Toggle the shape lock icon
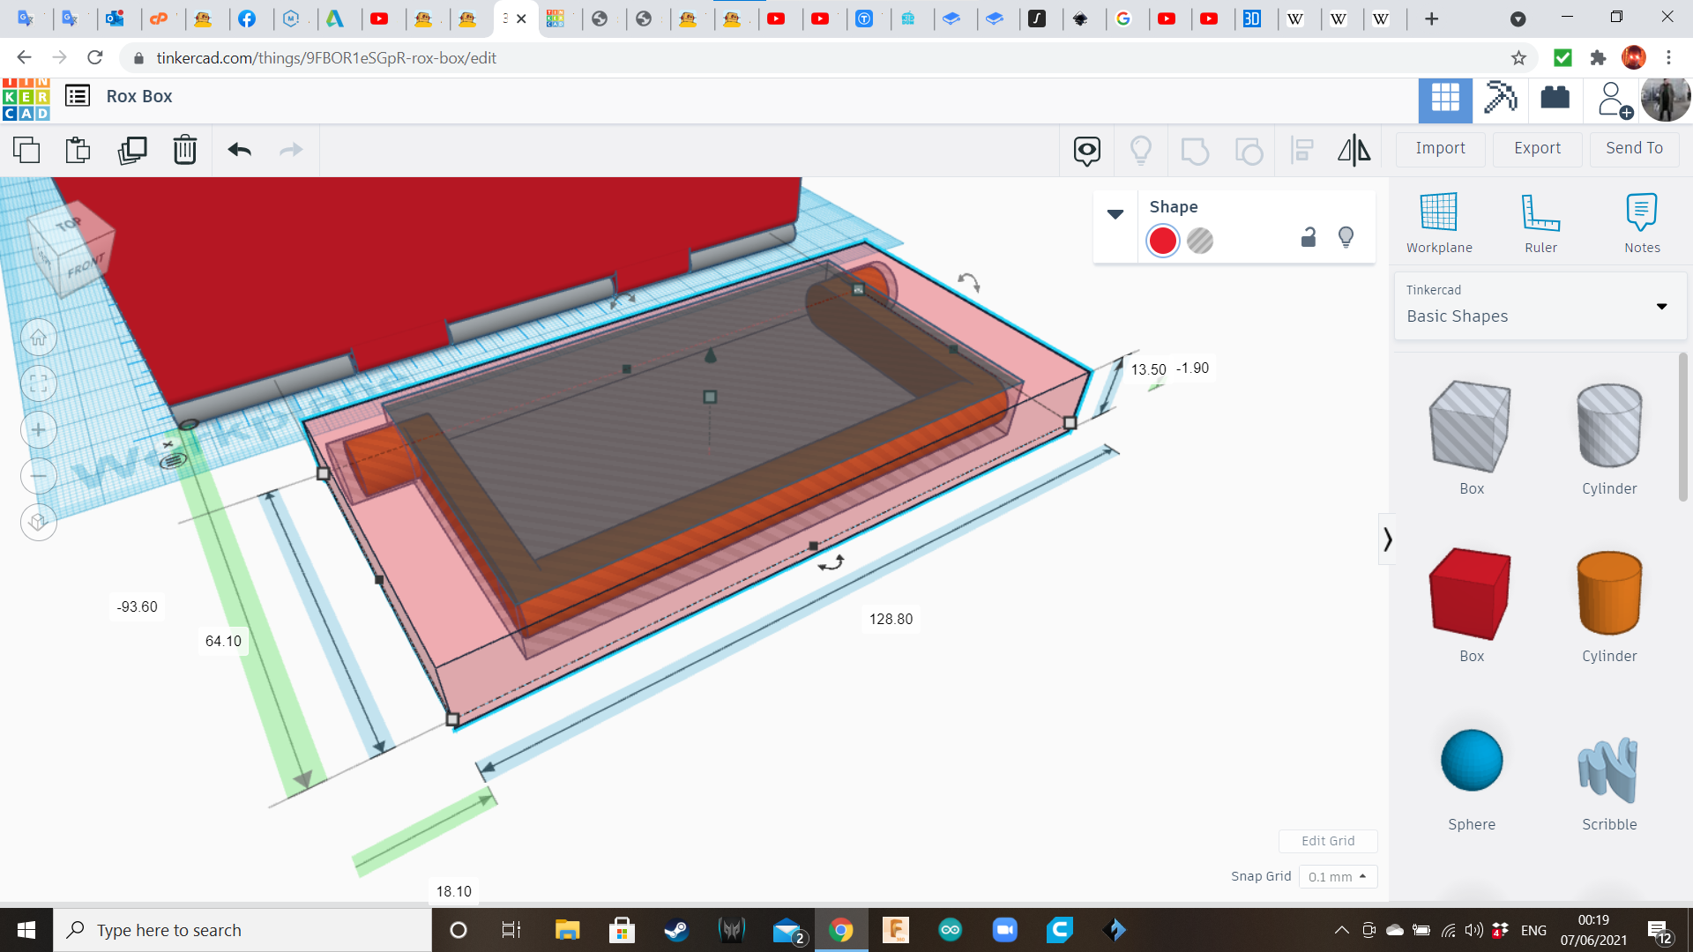 click(1309, 238)
